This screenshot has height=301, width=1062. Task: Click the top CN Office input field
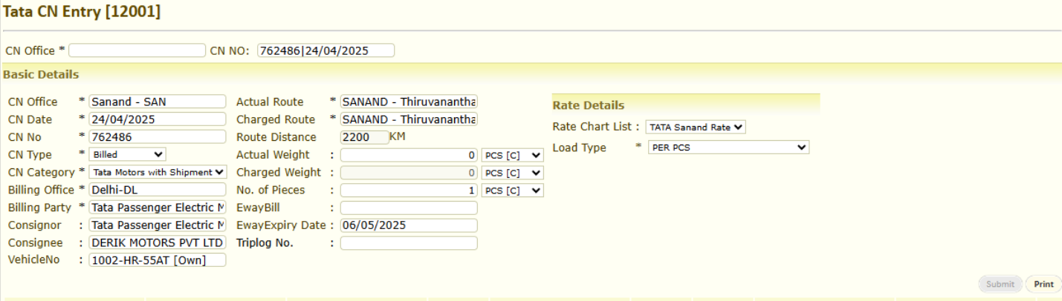coord(137,50)
